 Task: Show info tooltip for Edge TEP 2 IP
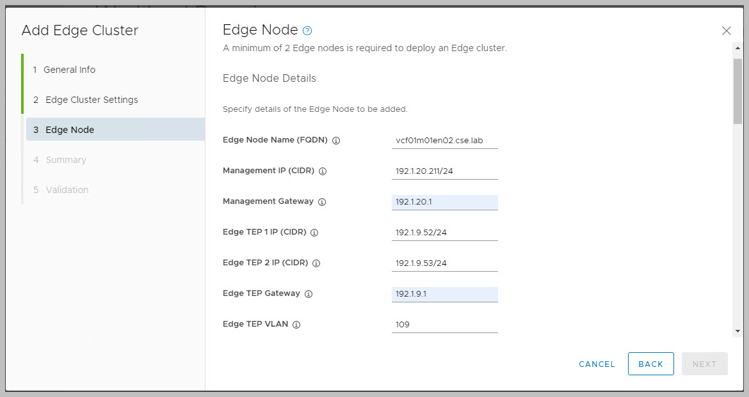316,263
